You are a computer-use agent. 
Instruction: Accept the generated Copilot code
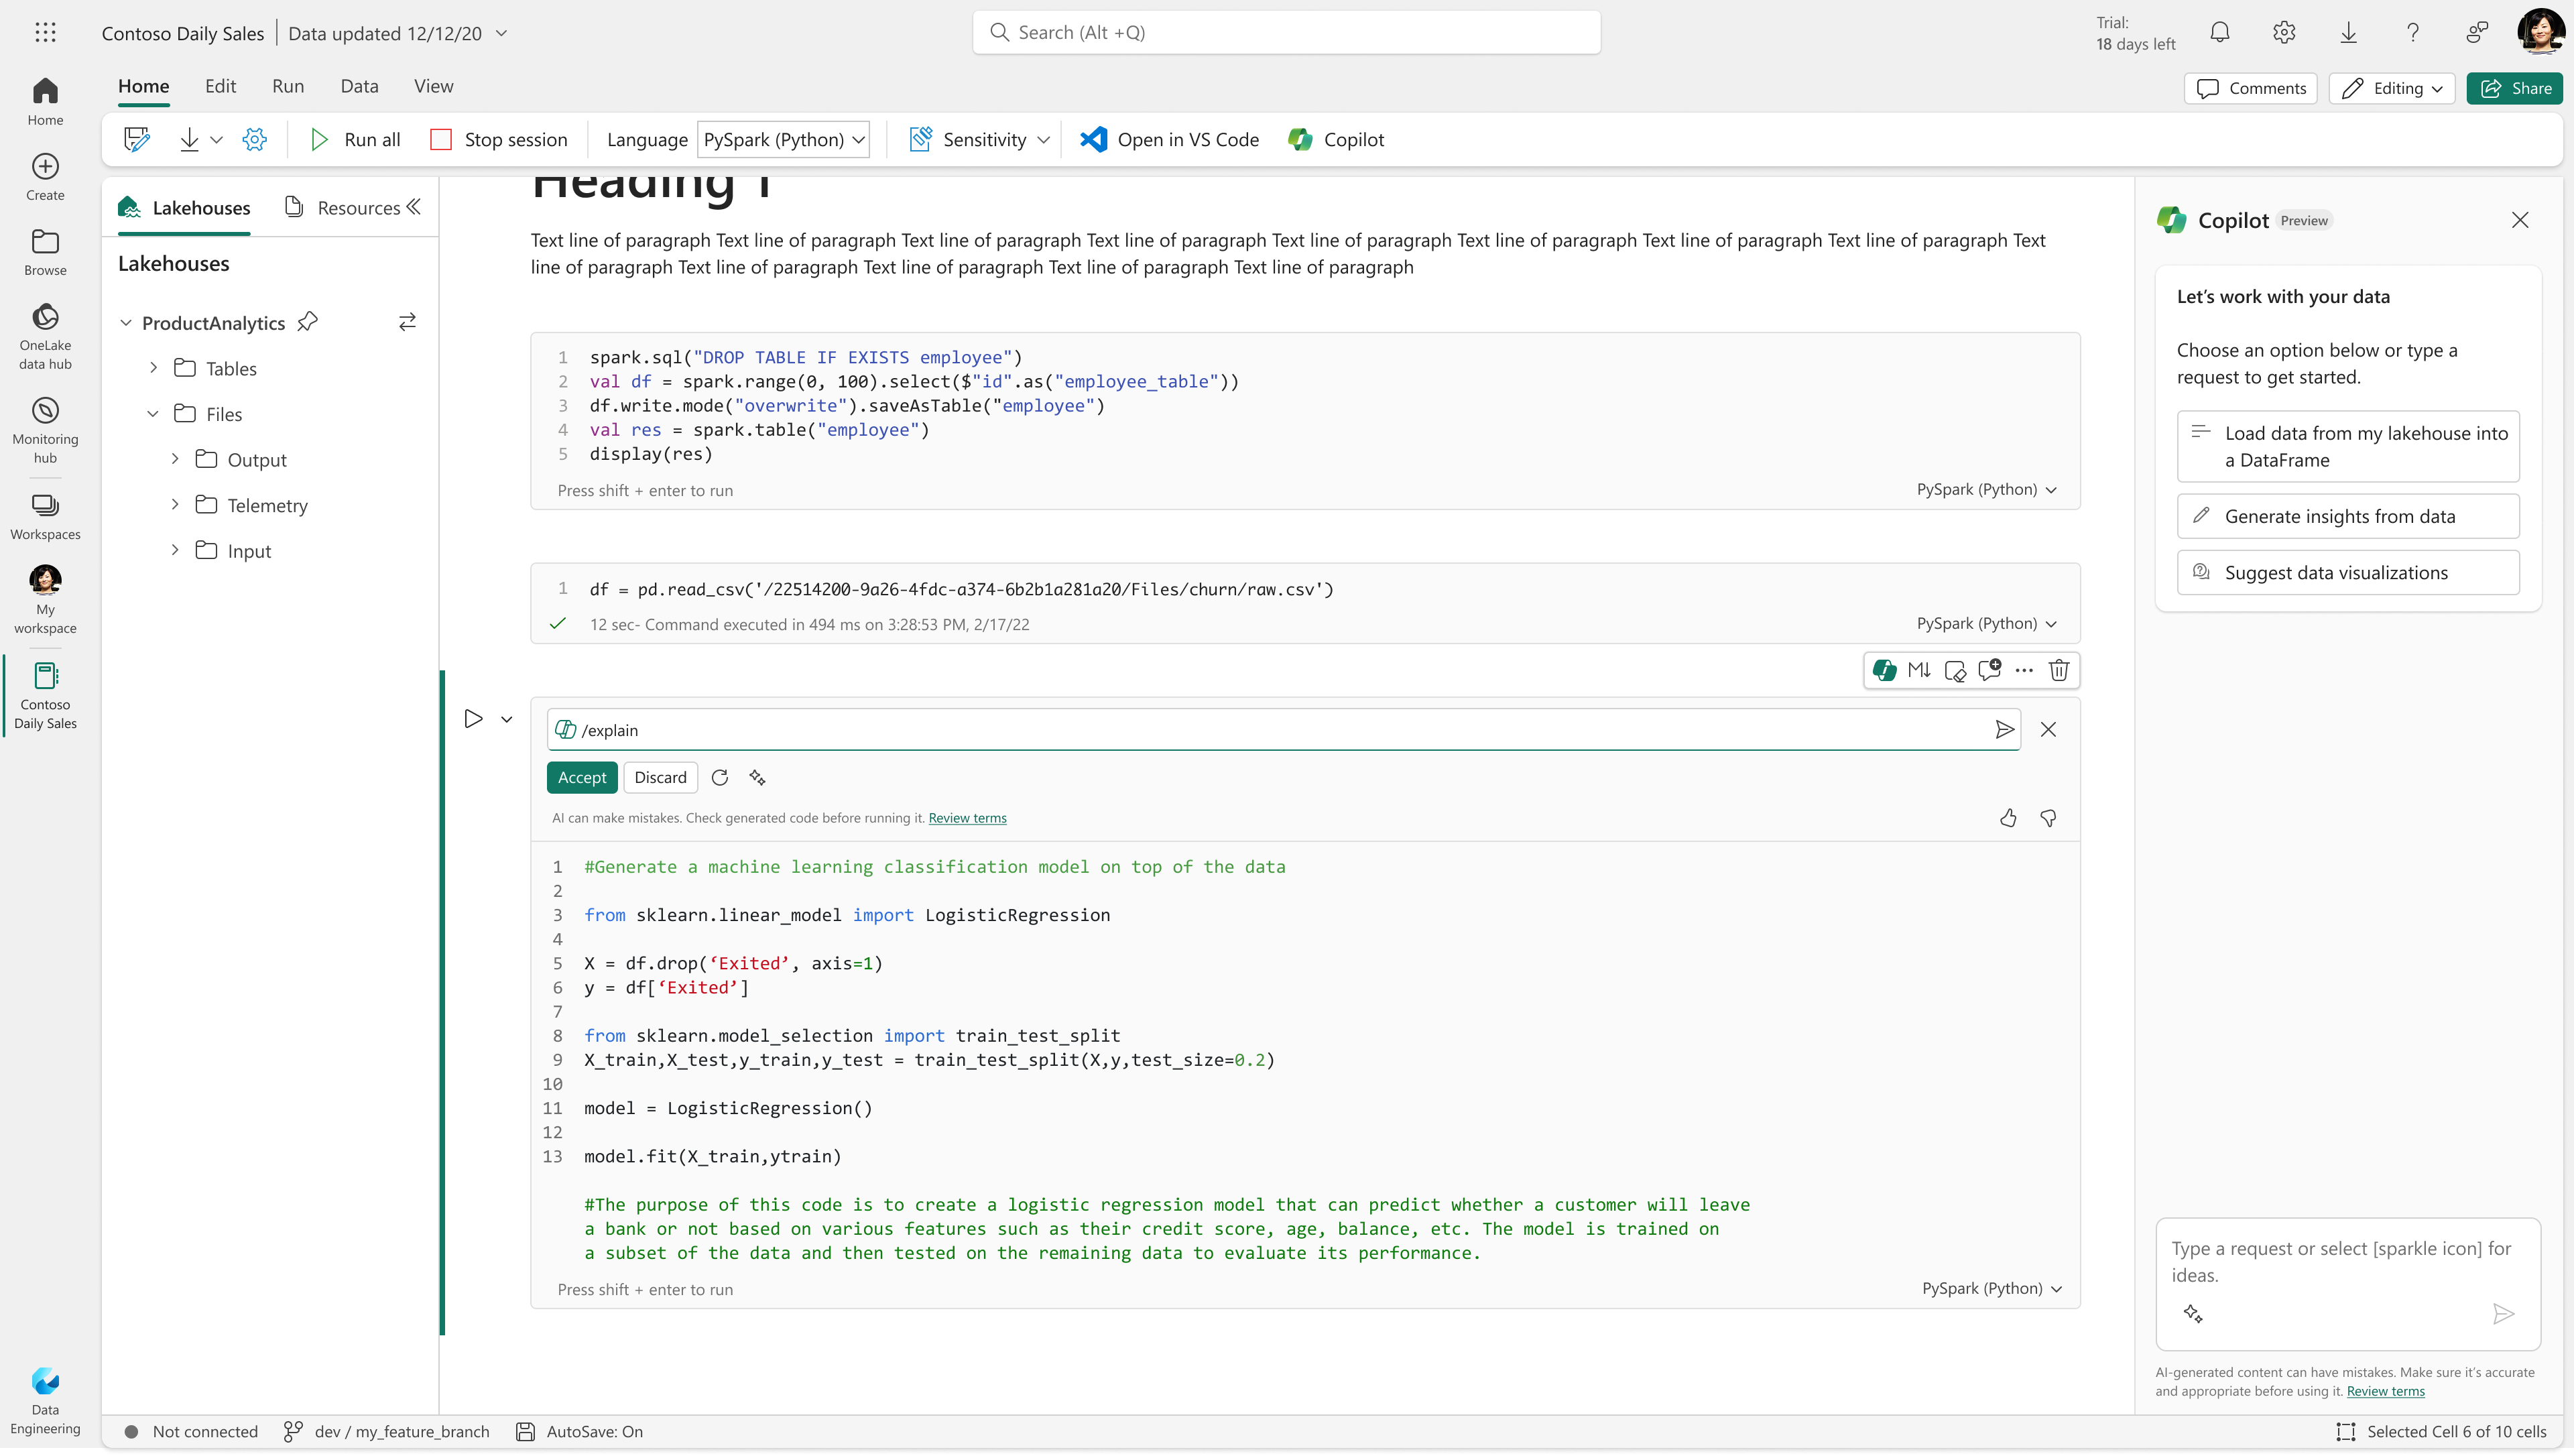pos(582,777)
